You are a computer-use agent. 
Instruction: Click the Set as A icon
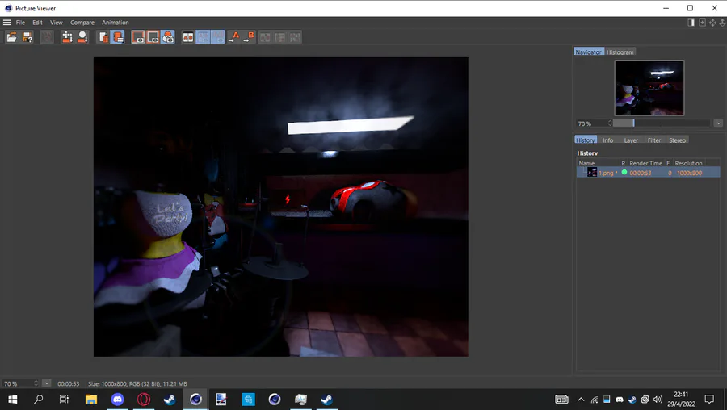pyautogui.click(x=233, y=37)
